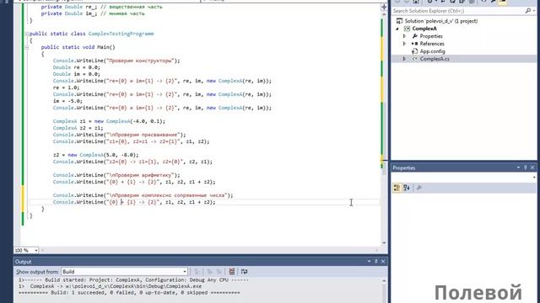The height and width of the screenshot is (303, 540).
Task: Click the Properties panel title label
Action: pos(404,168)
